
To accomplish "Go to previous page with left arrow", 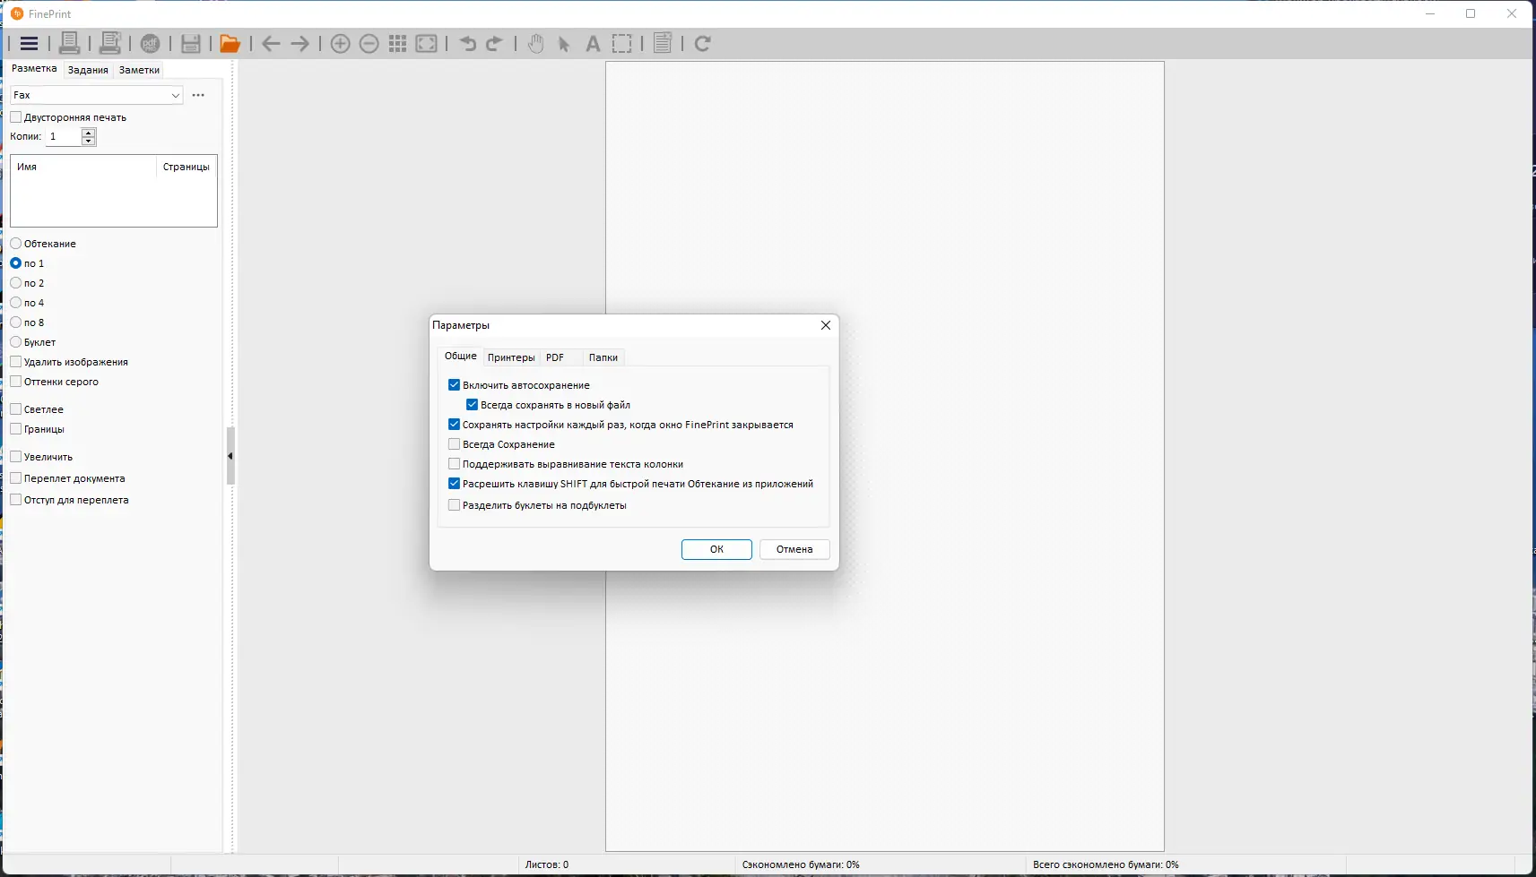I will coord(271,43).
